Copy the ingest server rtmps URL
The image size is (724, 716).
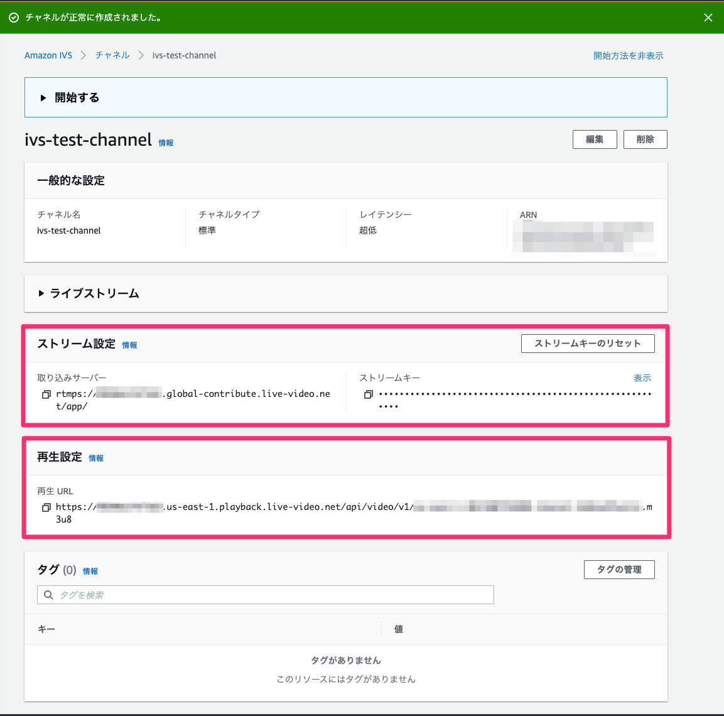(46, 394)
